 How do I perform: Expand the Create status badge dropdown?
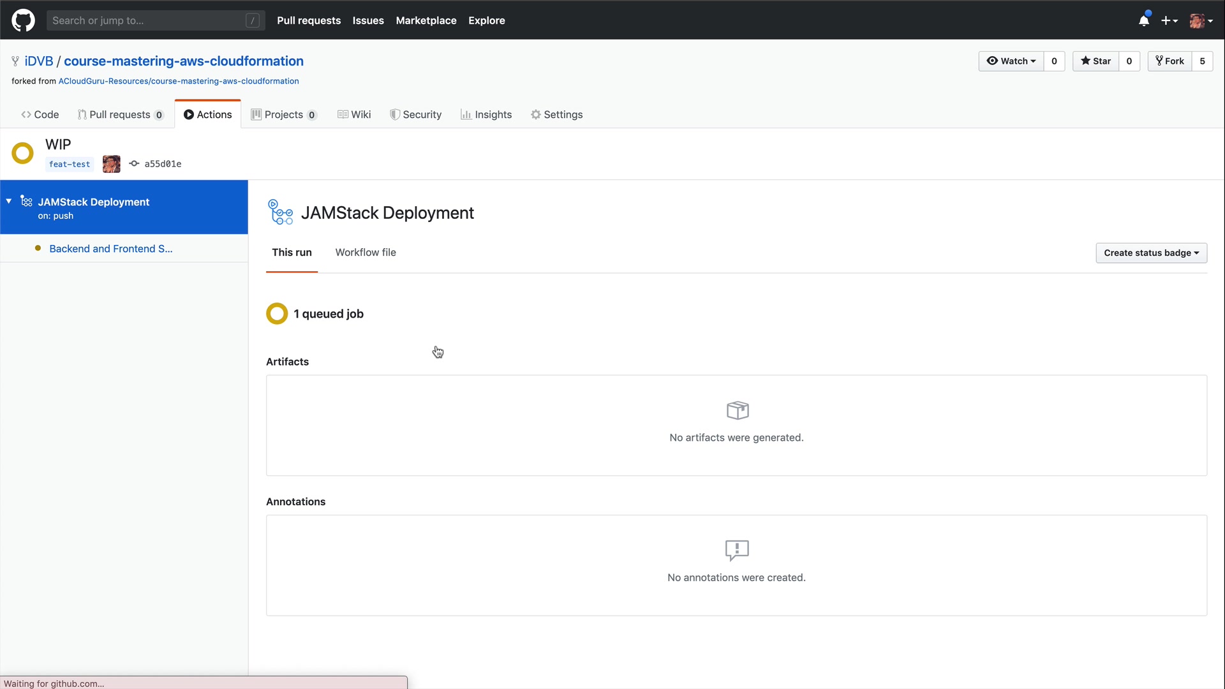(1151, 253)
